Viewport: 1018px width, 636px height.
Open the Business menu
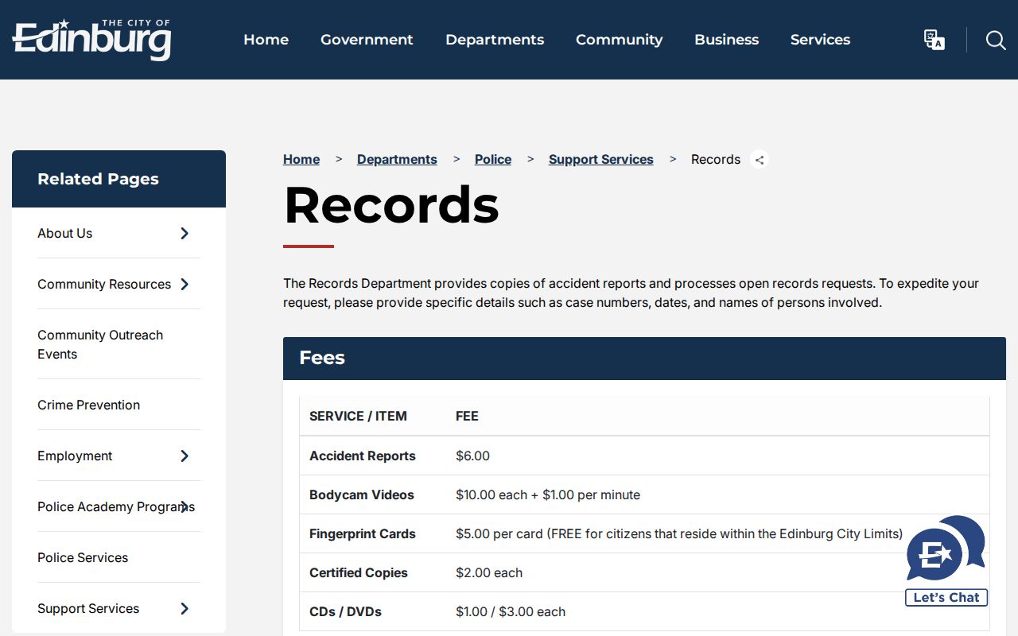[726, 40]
